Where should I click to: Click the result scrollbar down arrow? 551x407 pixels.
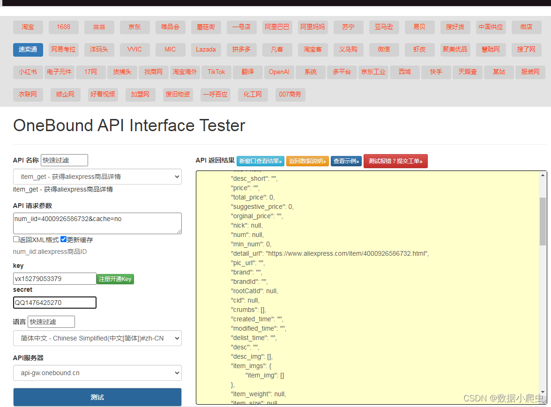coord(543,392)
